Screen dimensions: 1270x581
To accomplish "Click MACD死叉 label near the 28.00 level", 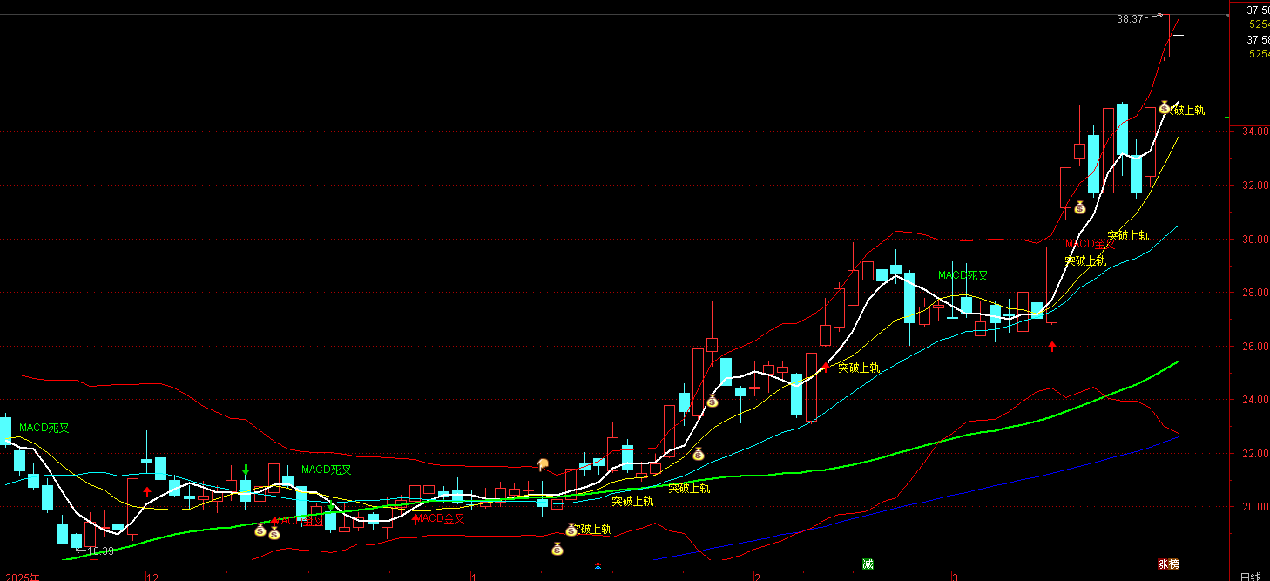I will 963,275.
